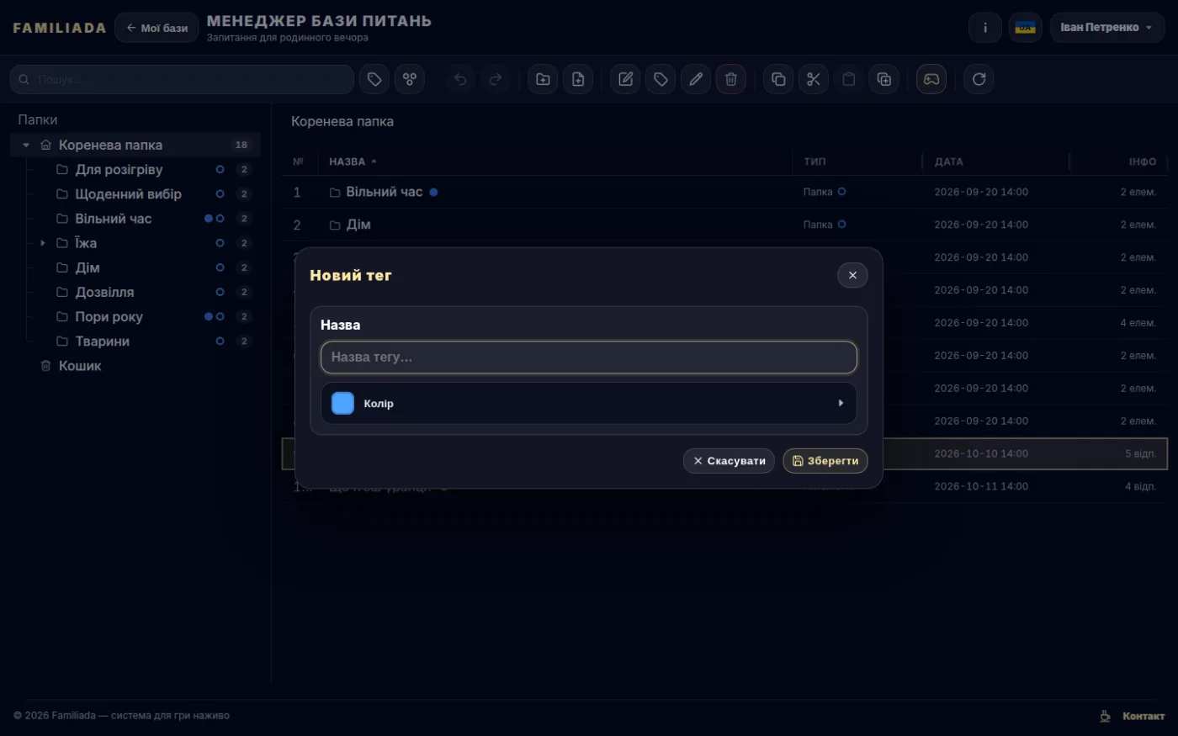1178x736 pixels.
Task: Toggle the tag circle on Дім row
Action: 841,225
